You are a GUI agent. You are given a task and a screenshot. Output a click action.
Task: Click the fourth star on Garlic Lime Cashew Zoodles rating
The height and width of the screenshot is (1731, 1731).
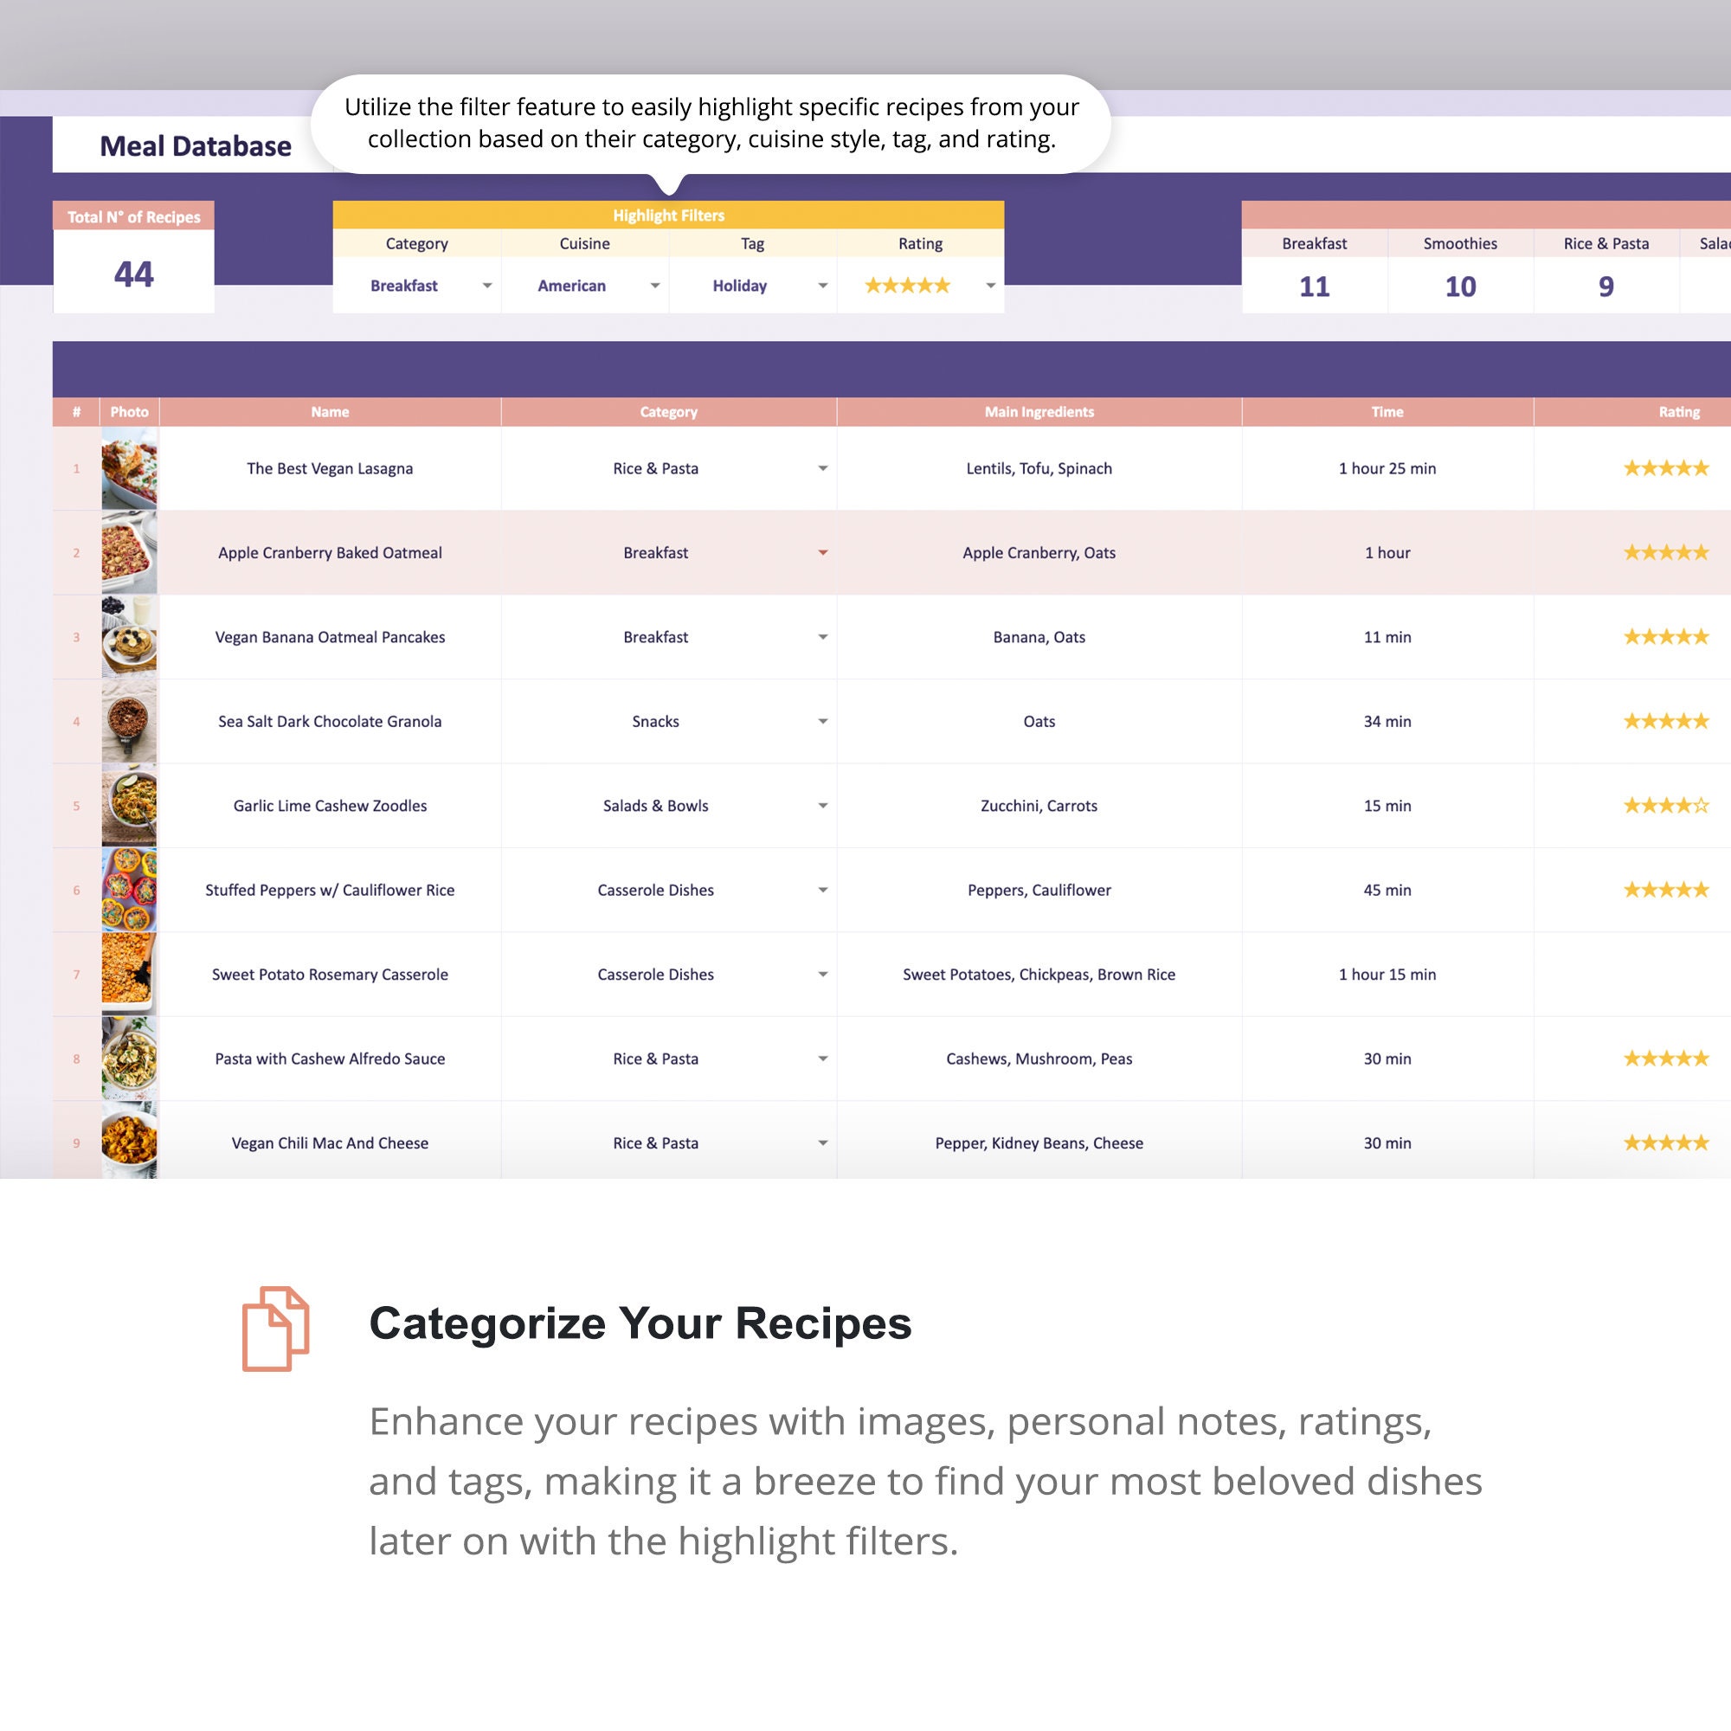[x=1684, y=806]
